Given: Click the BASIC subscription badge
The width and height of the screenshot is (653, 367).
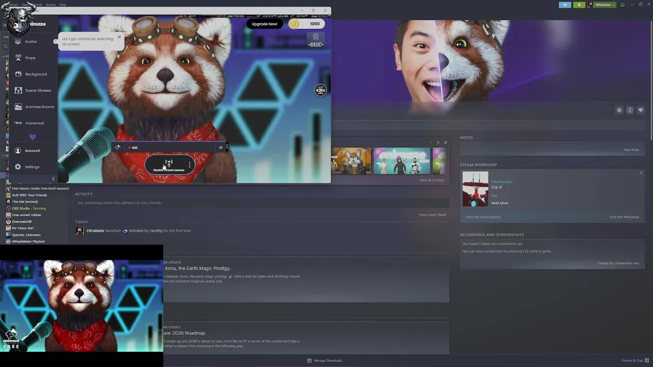Looking at the screenshot, I should [316, 40].
